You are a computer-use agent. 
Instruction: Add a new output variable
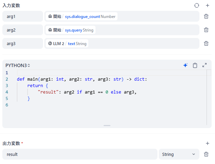click(x=208, y=143)
